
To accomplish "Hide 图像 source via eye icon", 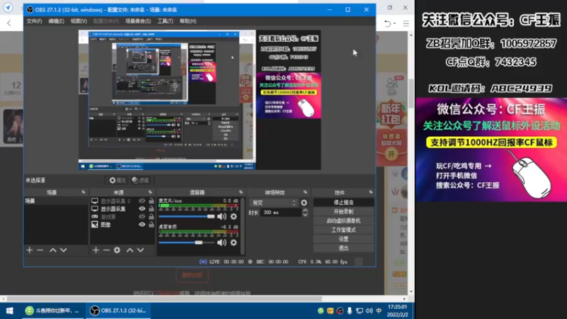I will click(x=142, y=225).
